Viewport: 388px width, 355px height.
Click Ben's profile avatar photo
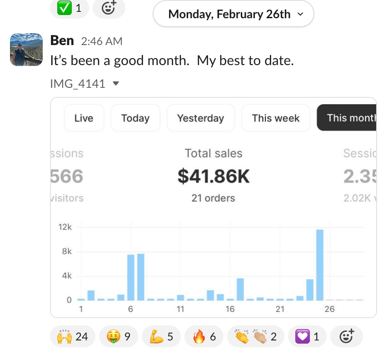(x=26, y=50)
